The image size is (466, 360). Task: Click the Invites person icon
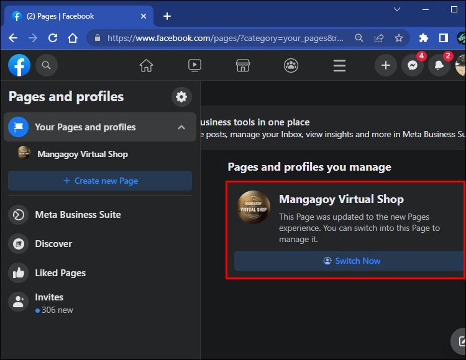[x=19, y=302]
